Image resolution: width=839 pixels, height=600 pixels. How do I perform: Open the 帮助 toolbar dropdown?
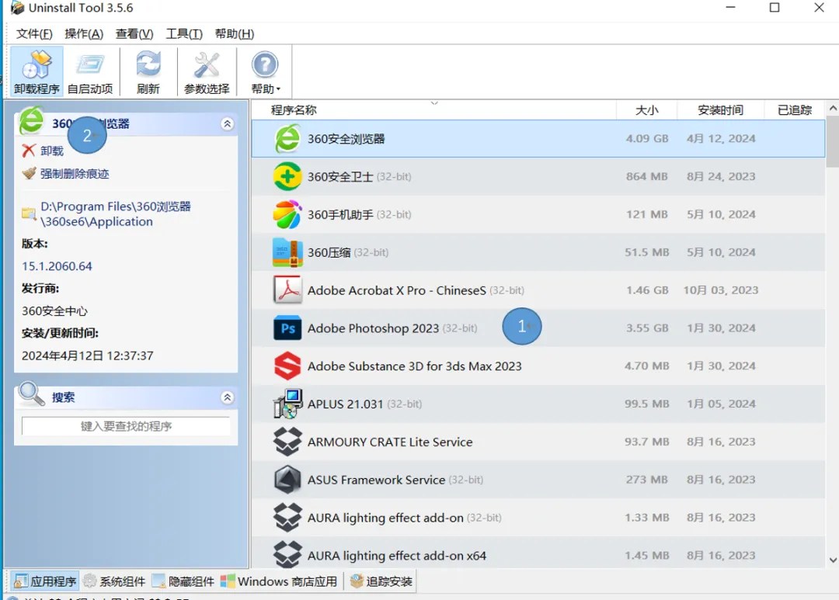(265, 71)
